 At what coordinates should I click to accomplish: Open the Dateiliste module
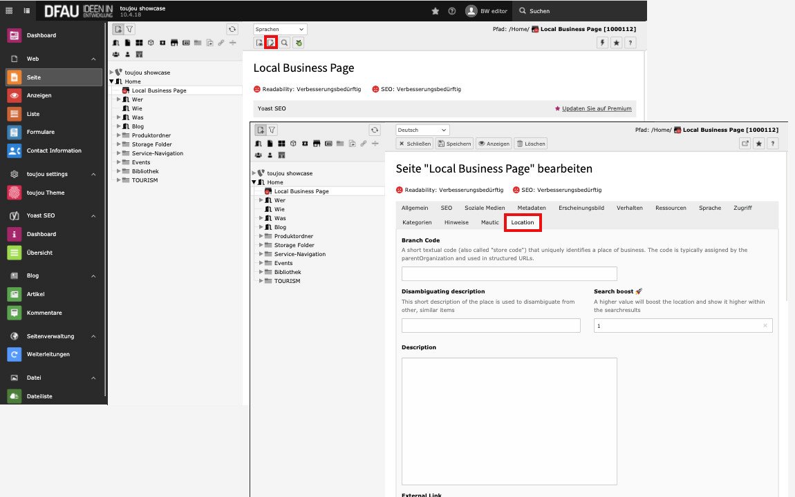39,396
